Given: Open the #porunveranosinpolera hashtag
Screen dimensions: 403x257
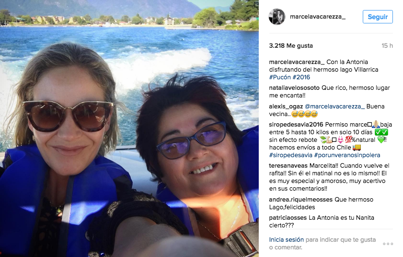Looking at the screenshot, I should 347,155.
